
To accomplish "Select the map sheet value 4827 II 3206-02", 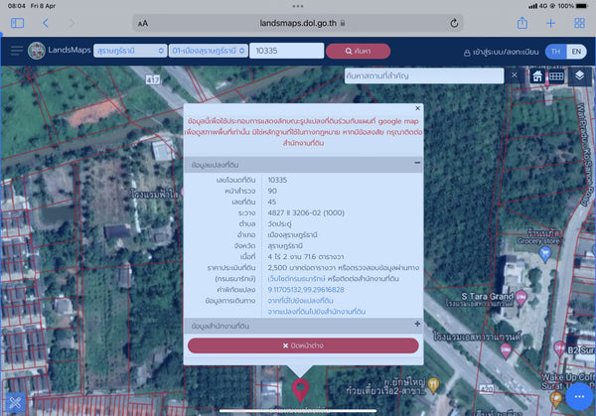I will click(x=306, y=213).
